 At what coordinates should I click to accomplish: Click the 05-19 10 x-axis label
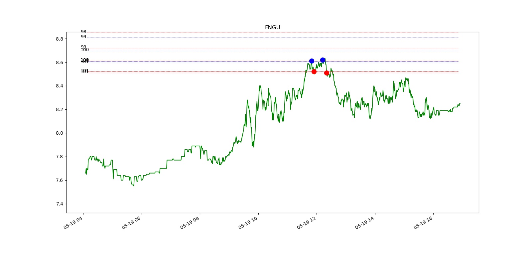[x=248, y=222]
